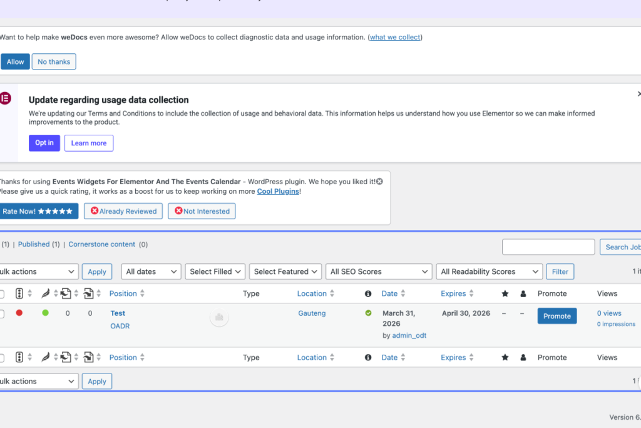This screenshot has height=428, width=641.
Task: Open the Test job listing
Action: [x=118, y=313]
